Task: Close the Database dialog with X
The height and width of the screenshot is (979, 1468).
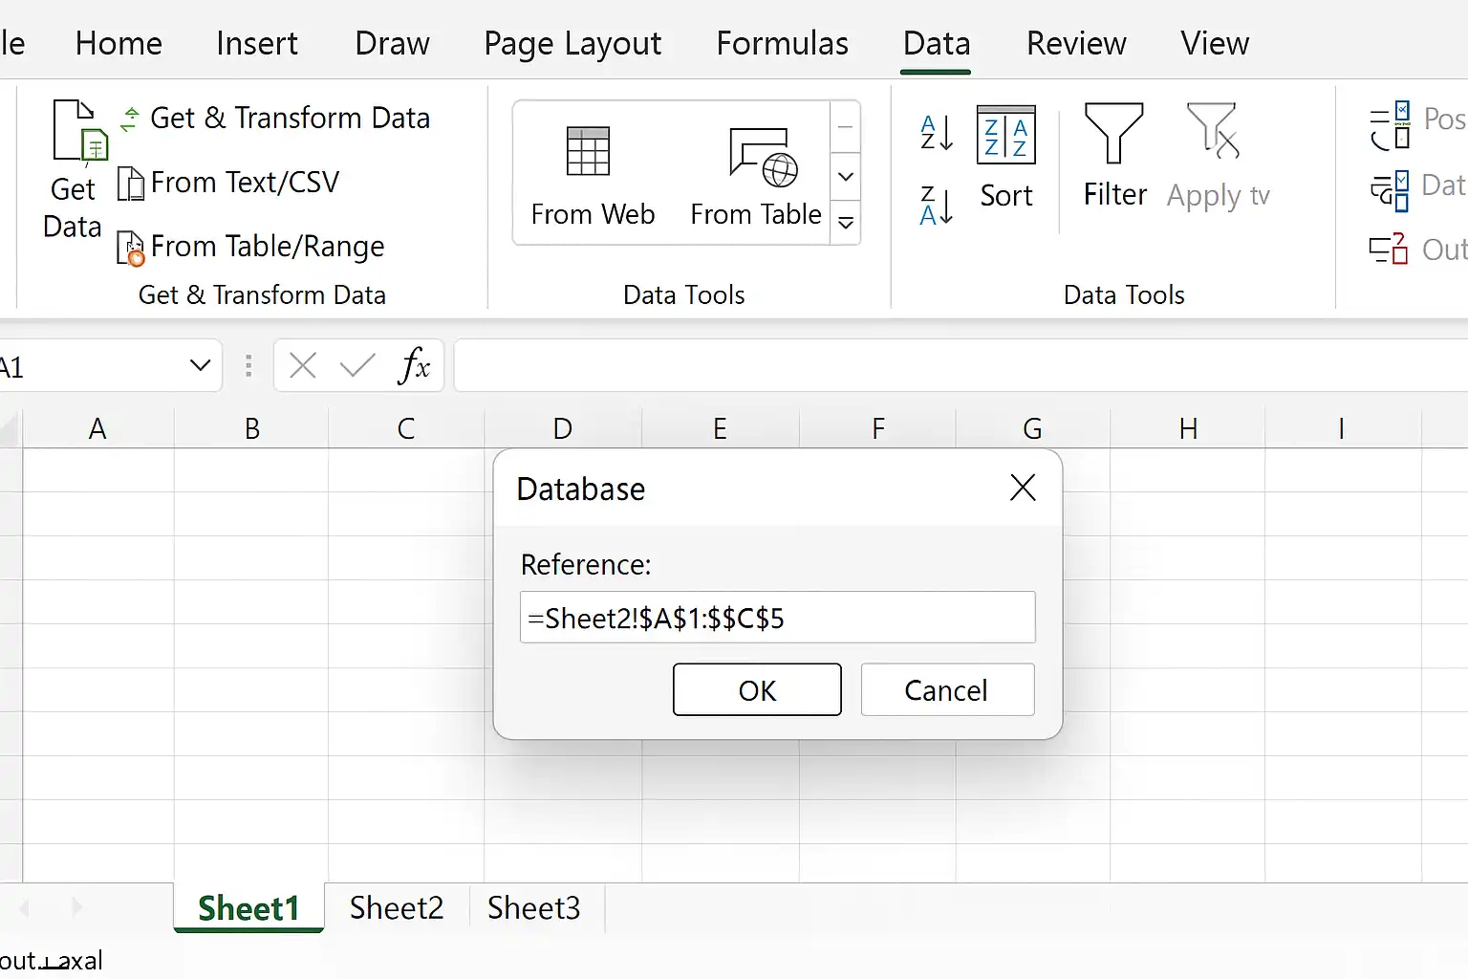Action: point(1023,488)
